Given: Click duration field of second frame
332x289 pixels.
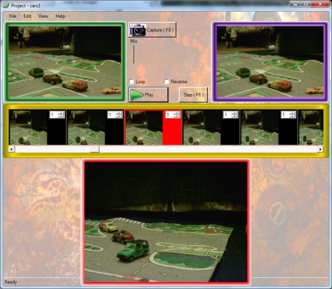Looking at the screenshot, I should point(112,114).
